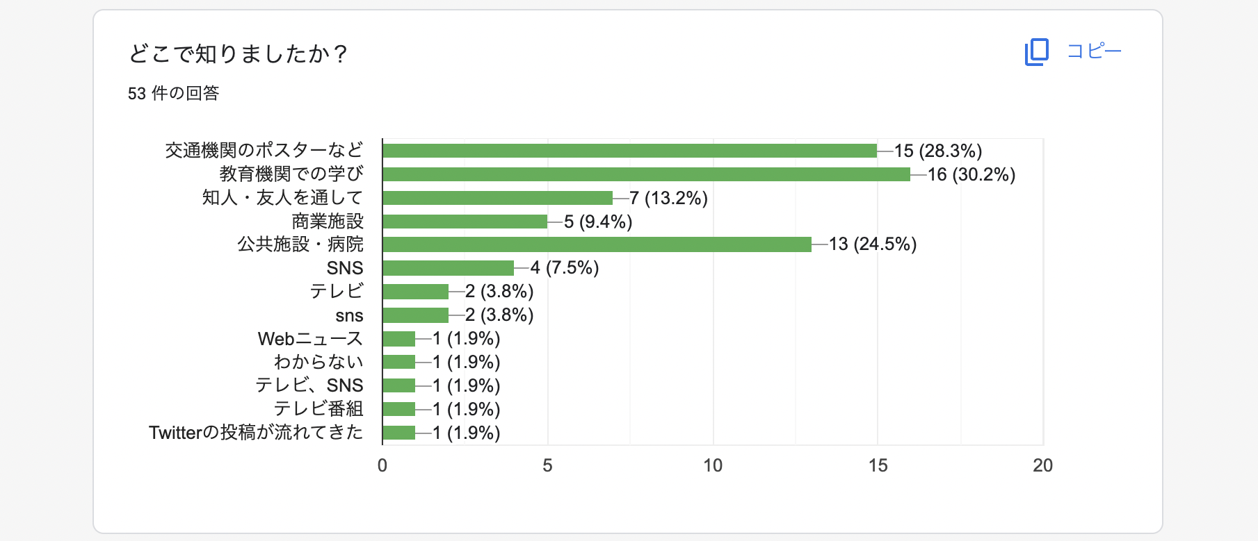Click the axis tick label 20

[1042, 465]
